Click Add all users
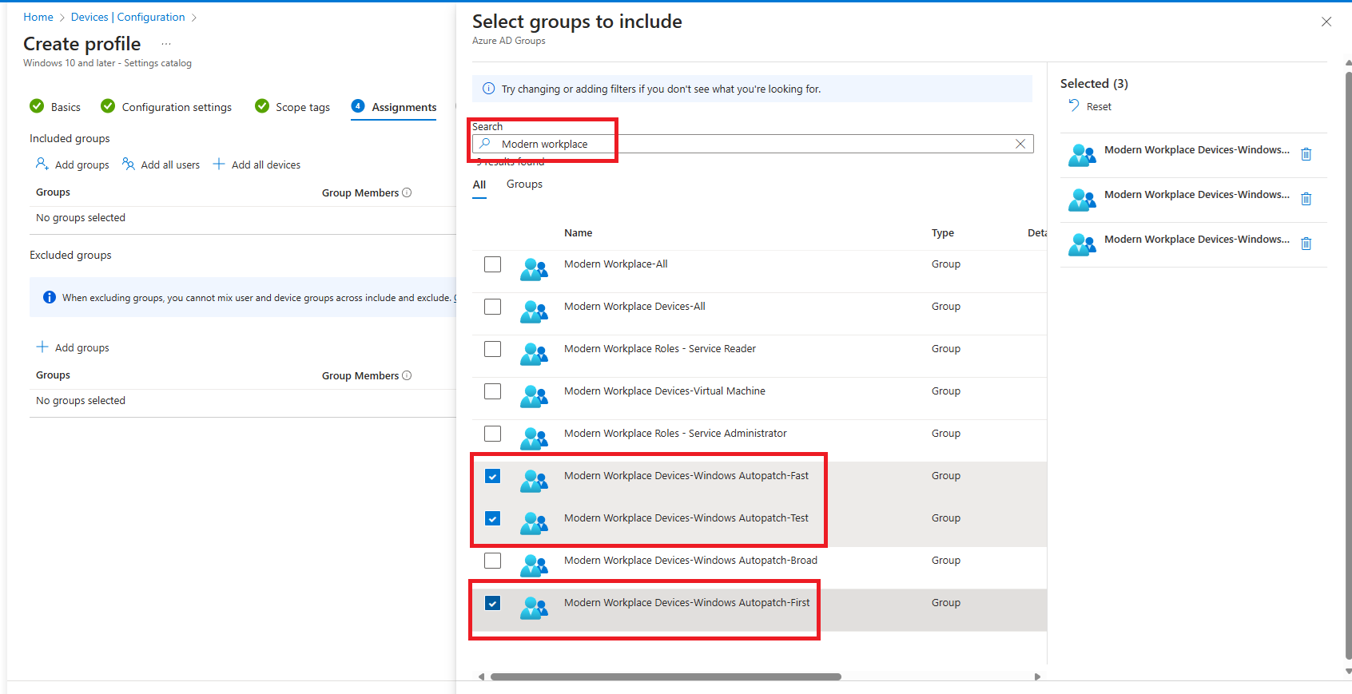1352x694 pixels. click(x=161, y=165)
